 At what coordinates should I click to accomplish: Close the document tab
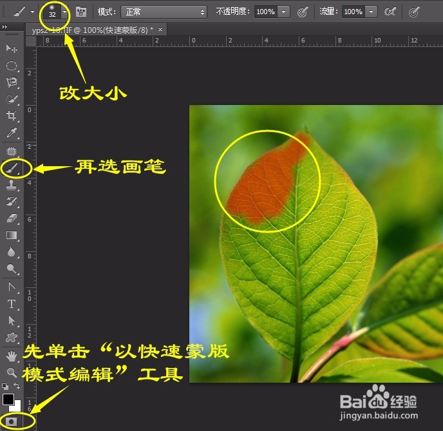(x=160, y=30)
